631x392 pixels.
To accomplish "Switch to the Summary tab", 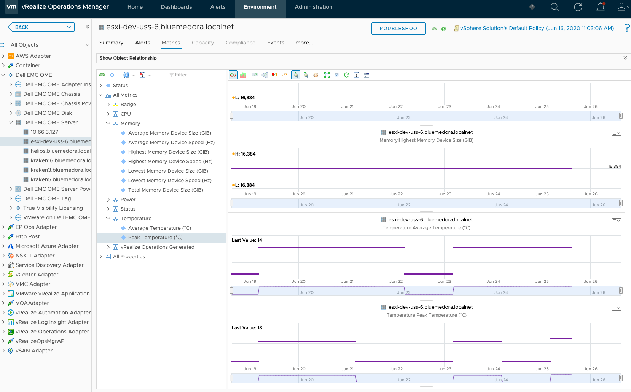I will (x=111, y=43).
